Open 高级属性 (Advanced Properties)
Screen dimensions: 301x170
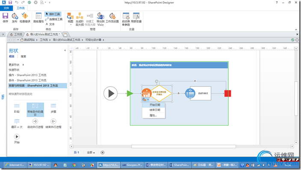(x=38, y=18)
